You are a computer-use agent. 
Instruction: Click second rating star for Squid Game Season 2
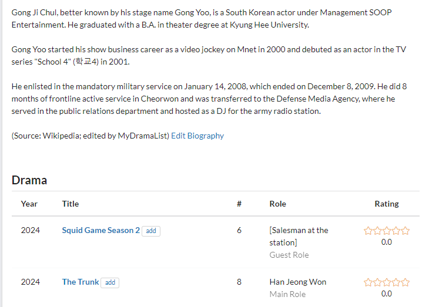click(x=377, y=231)
